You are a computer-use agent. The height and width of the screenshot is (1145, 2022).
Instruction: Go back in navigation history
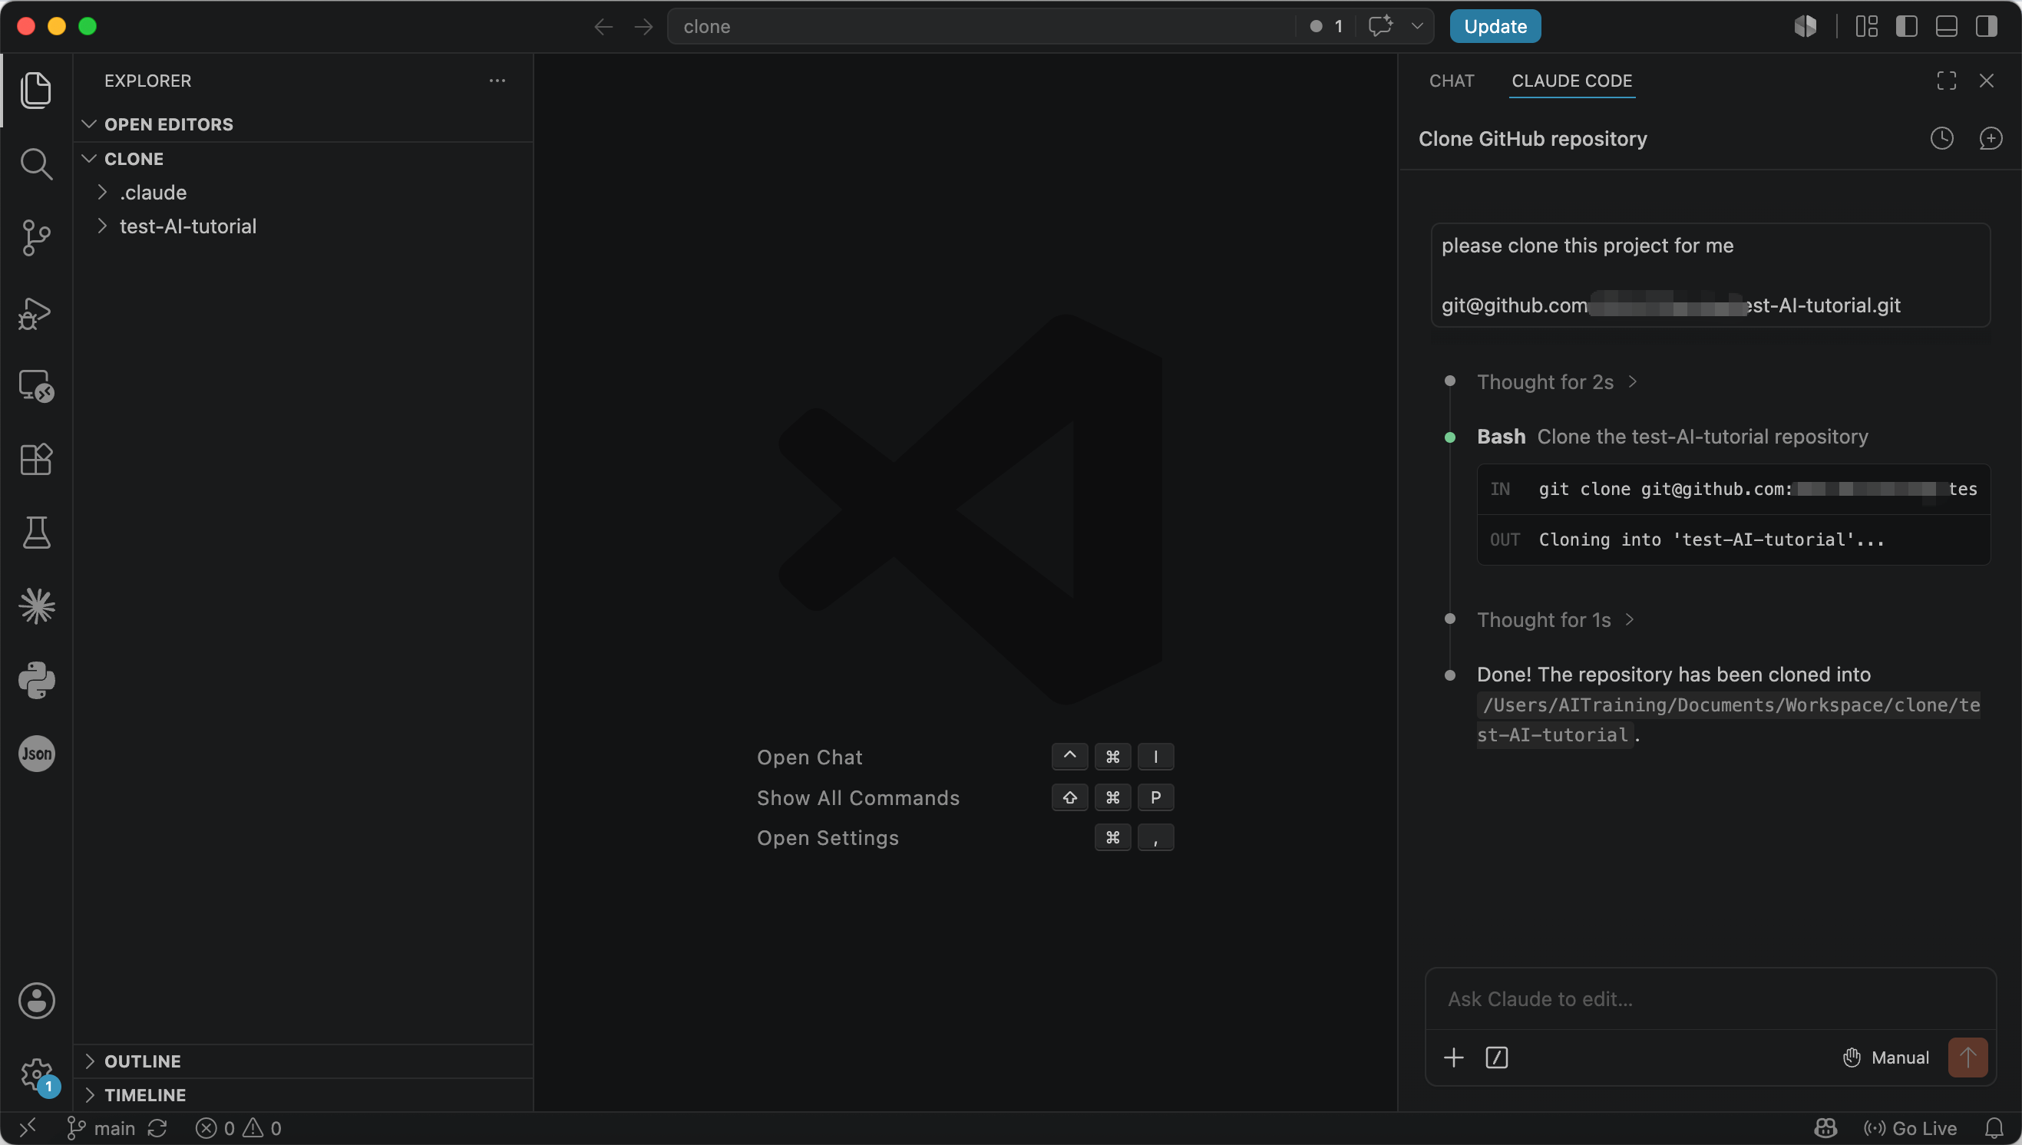click(603, 27)
